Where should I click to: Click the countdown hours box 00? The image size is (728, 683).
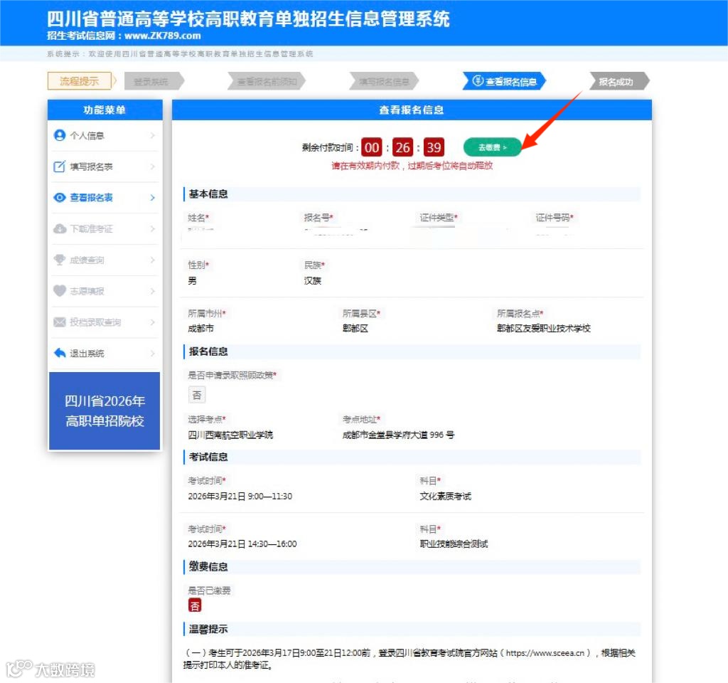point(371,147)
